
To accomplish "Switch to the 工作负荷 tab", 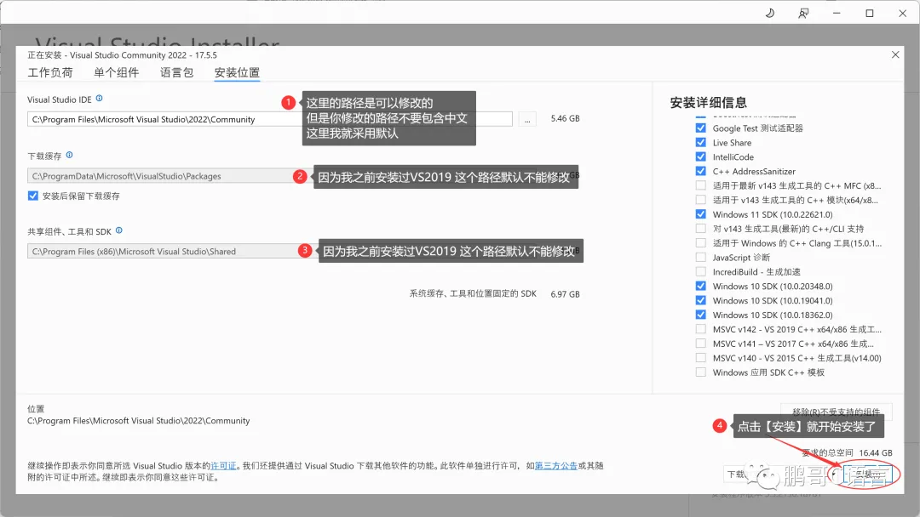I will click(50, 72).
